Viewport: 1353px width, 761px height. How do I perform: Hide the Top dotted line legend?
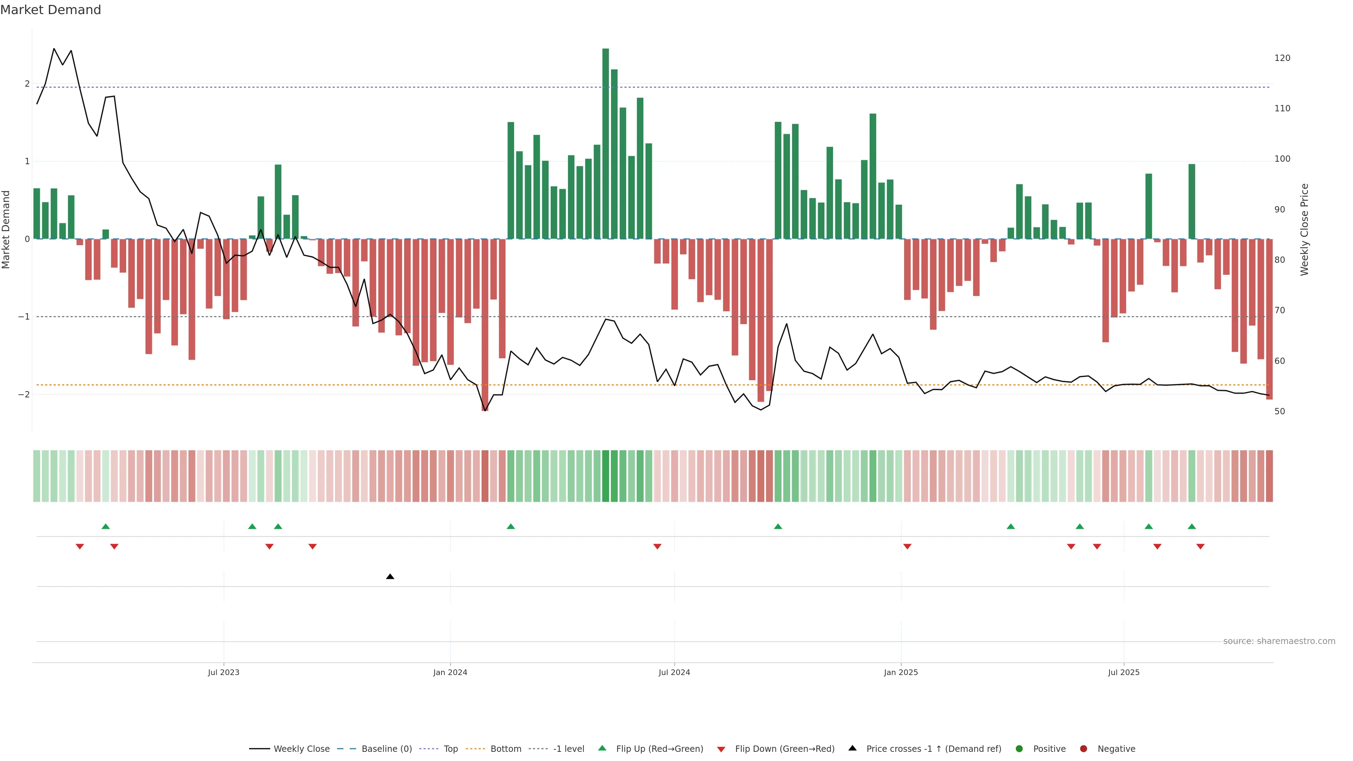click(x=450, y=749)
